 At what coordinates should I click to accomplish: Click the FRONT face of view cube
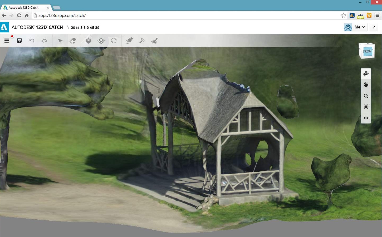click(x=368, y=51)
